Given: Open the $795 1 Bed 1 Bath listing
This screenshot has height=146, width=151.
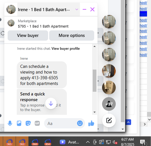Looking at the screenshot, I should pyautogui.click(x=43, y=26).
